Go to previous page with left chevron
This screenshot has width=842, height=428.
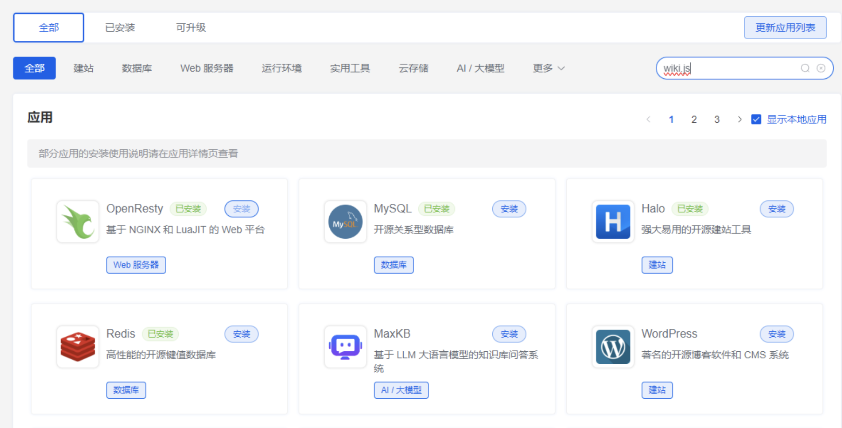coord(648,120)
